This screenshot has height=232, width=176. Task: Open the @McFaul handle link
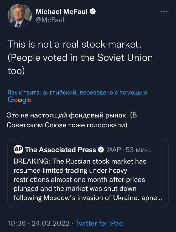tap(50, 20)
